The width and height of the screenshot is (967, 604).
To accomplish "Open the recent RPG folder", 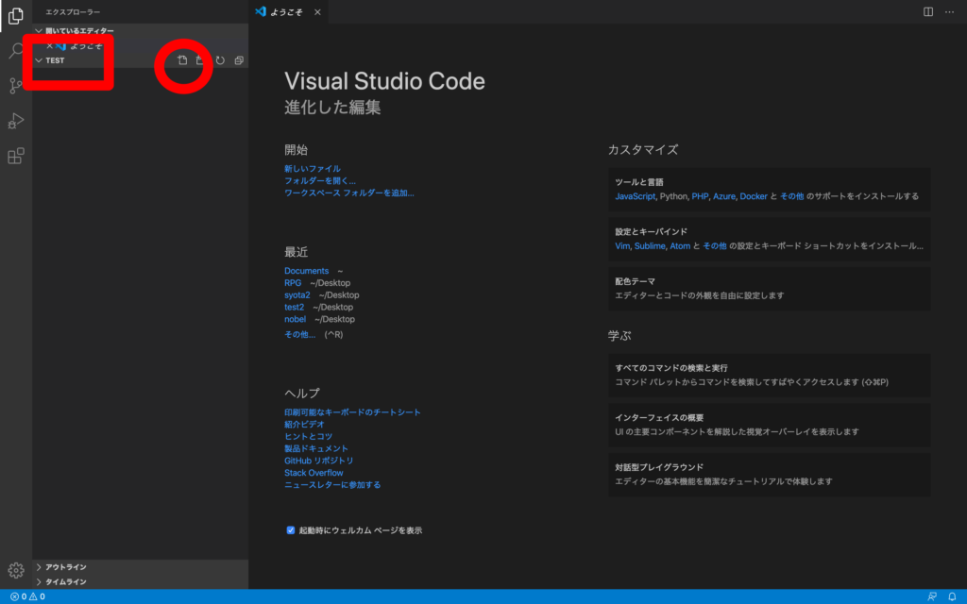I will [293, 283].
